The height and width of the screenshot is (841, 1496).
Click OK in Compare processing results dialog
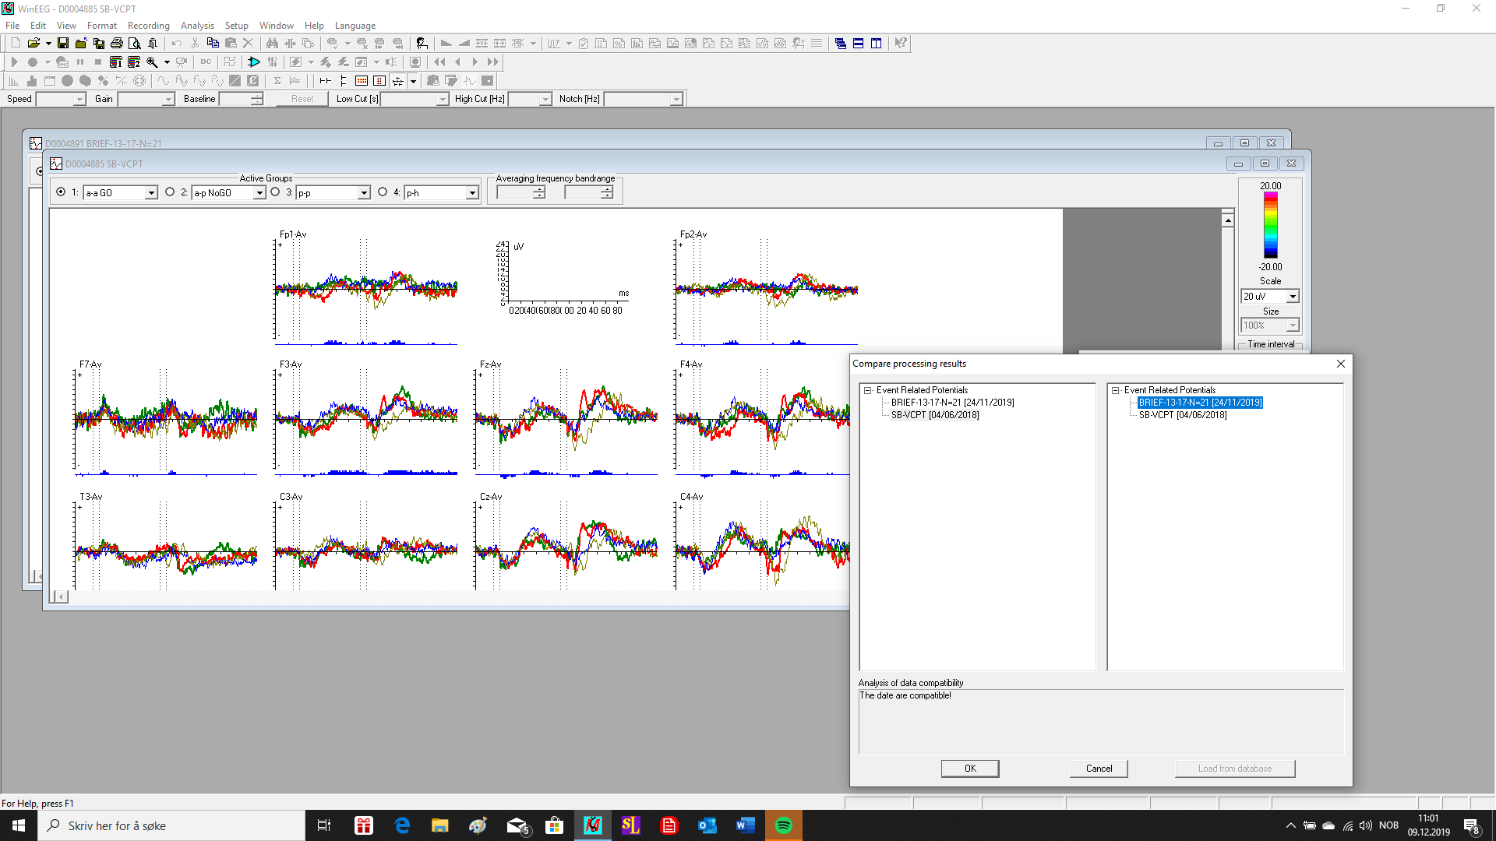969,769
